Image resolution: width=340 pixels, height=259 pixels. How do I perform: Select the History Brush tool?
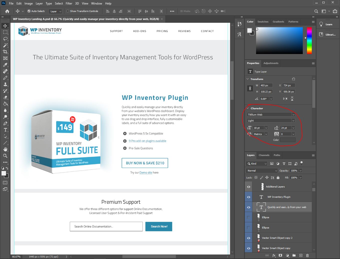click(5, 91)
